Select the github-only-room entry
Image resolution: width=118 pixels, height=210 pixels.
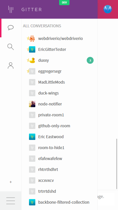pyautogui.click(x=59, y=126)
